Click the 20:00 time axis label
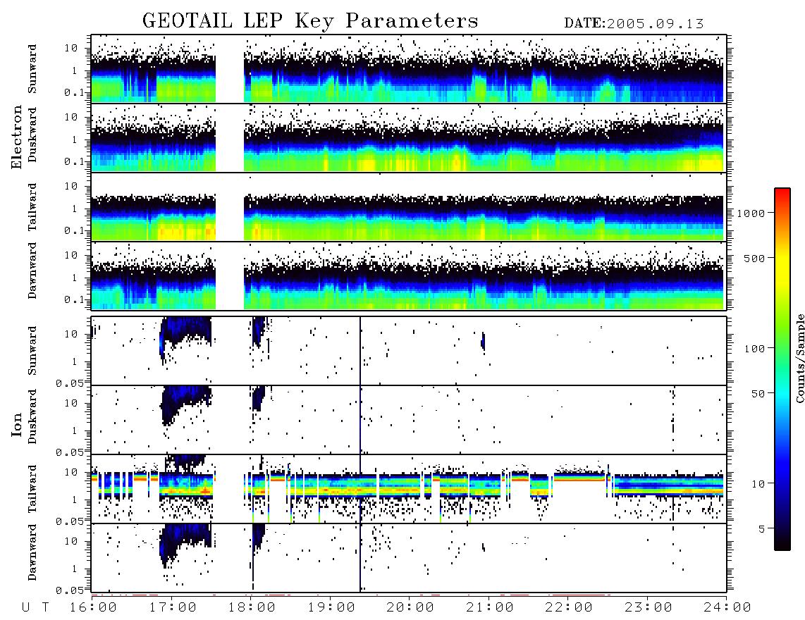 point(411,607)
